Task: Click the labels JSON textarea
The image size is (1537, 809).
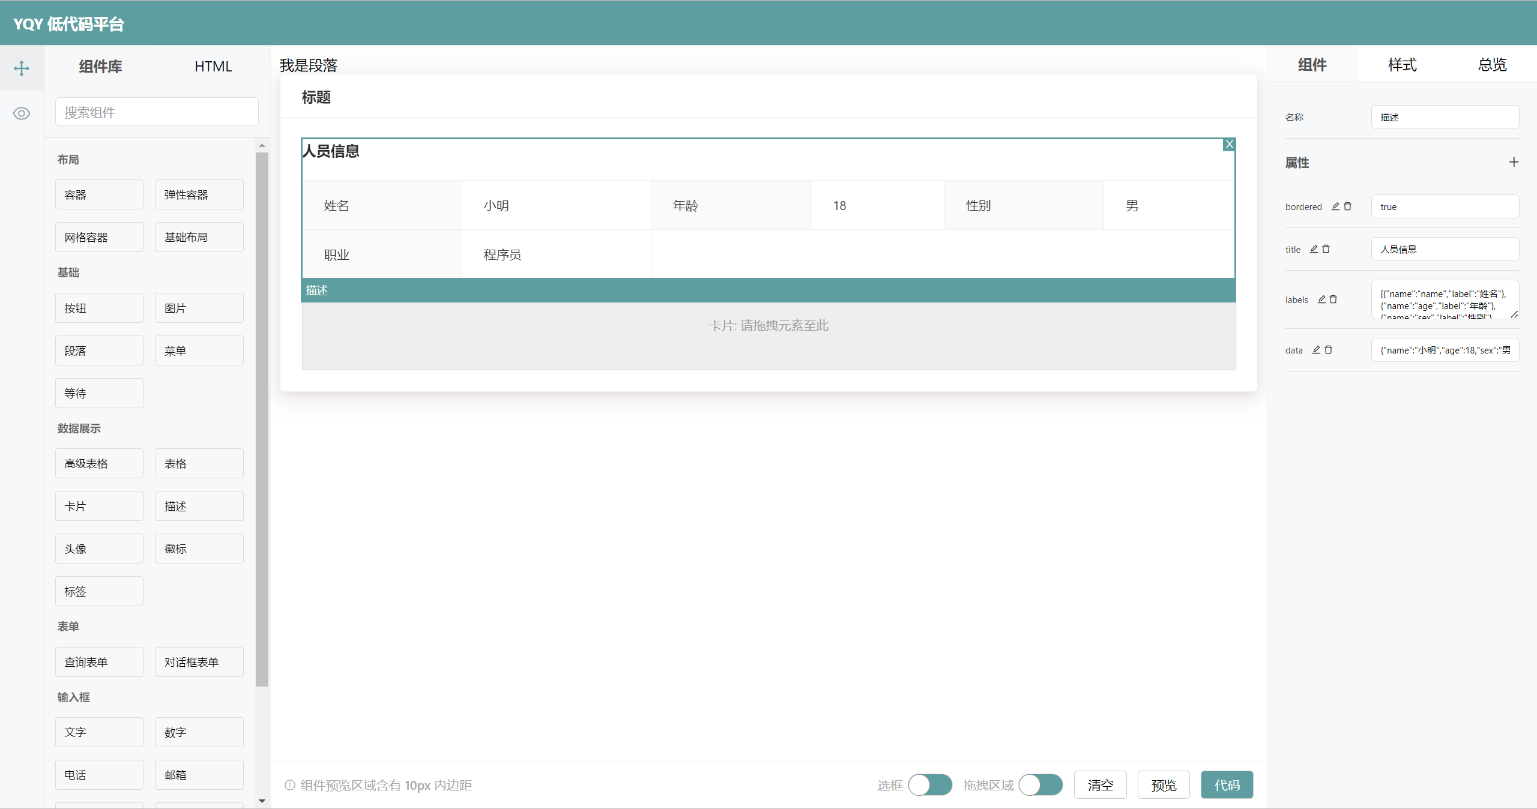Action: (x=1445, y=299)
